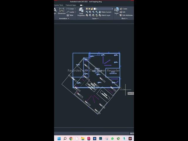The width and height of the screenshot is (188, 141).
Task: Open the Layer Properties manager
Action: [x=81, y=11]
